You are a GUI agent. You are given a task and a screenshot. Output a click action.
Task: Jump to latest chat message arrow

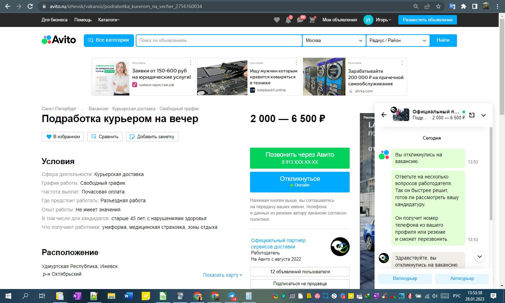pyautogui.click(x=479, y=256)
